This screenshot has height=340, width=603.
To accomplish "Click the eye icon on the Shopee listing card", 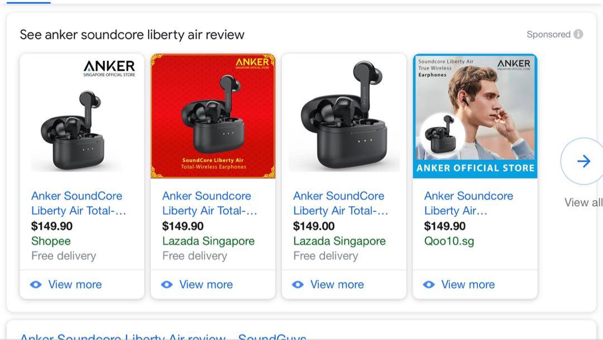I will pos(36,284).
